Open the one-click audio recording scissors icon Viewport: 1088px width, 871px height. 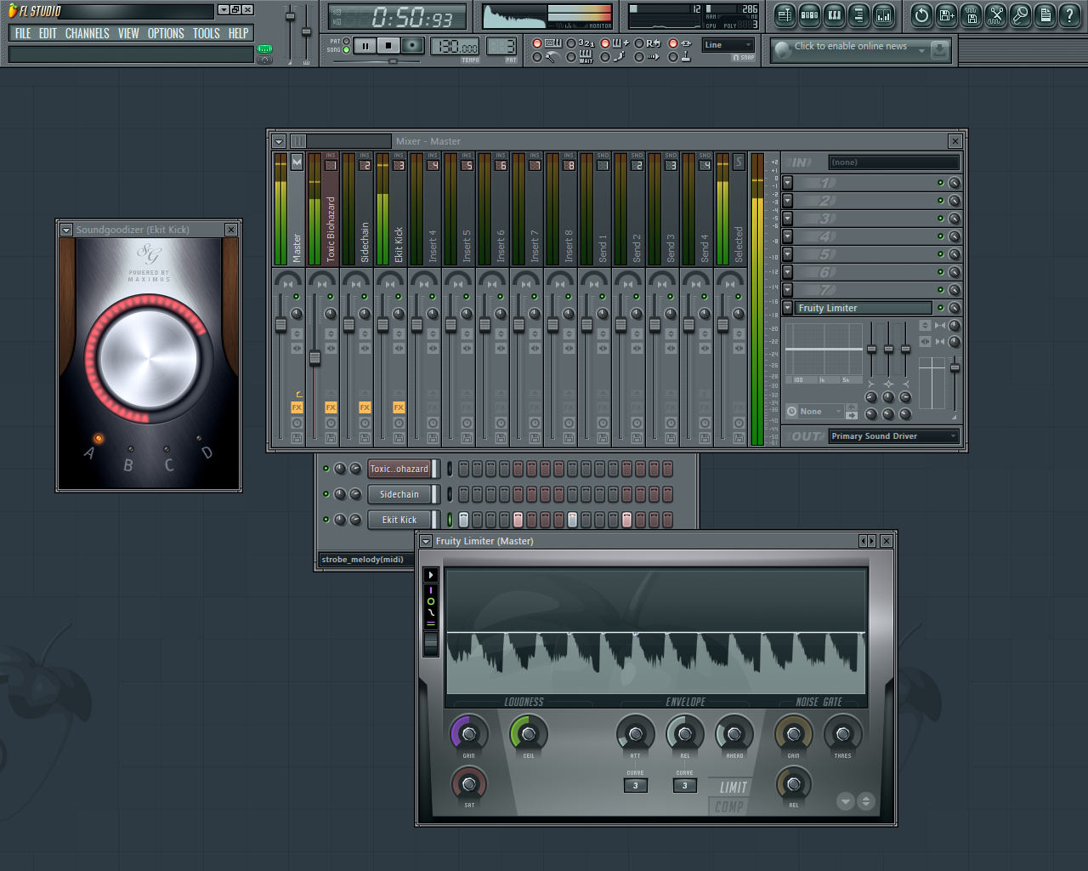[x=995, y=15]
